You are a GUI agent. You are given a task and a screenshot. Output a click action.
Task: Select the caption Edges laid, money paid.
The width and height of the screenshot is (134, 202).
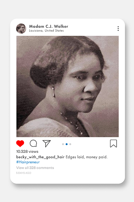pos(86,157)
